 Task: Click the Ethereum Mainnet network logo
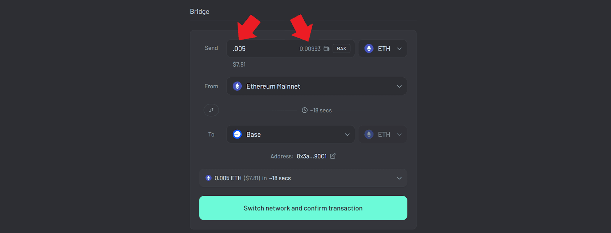(237, 86)
